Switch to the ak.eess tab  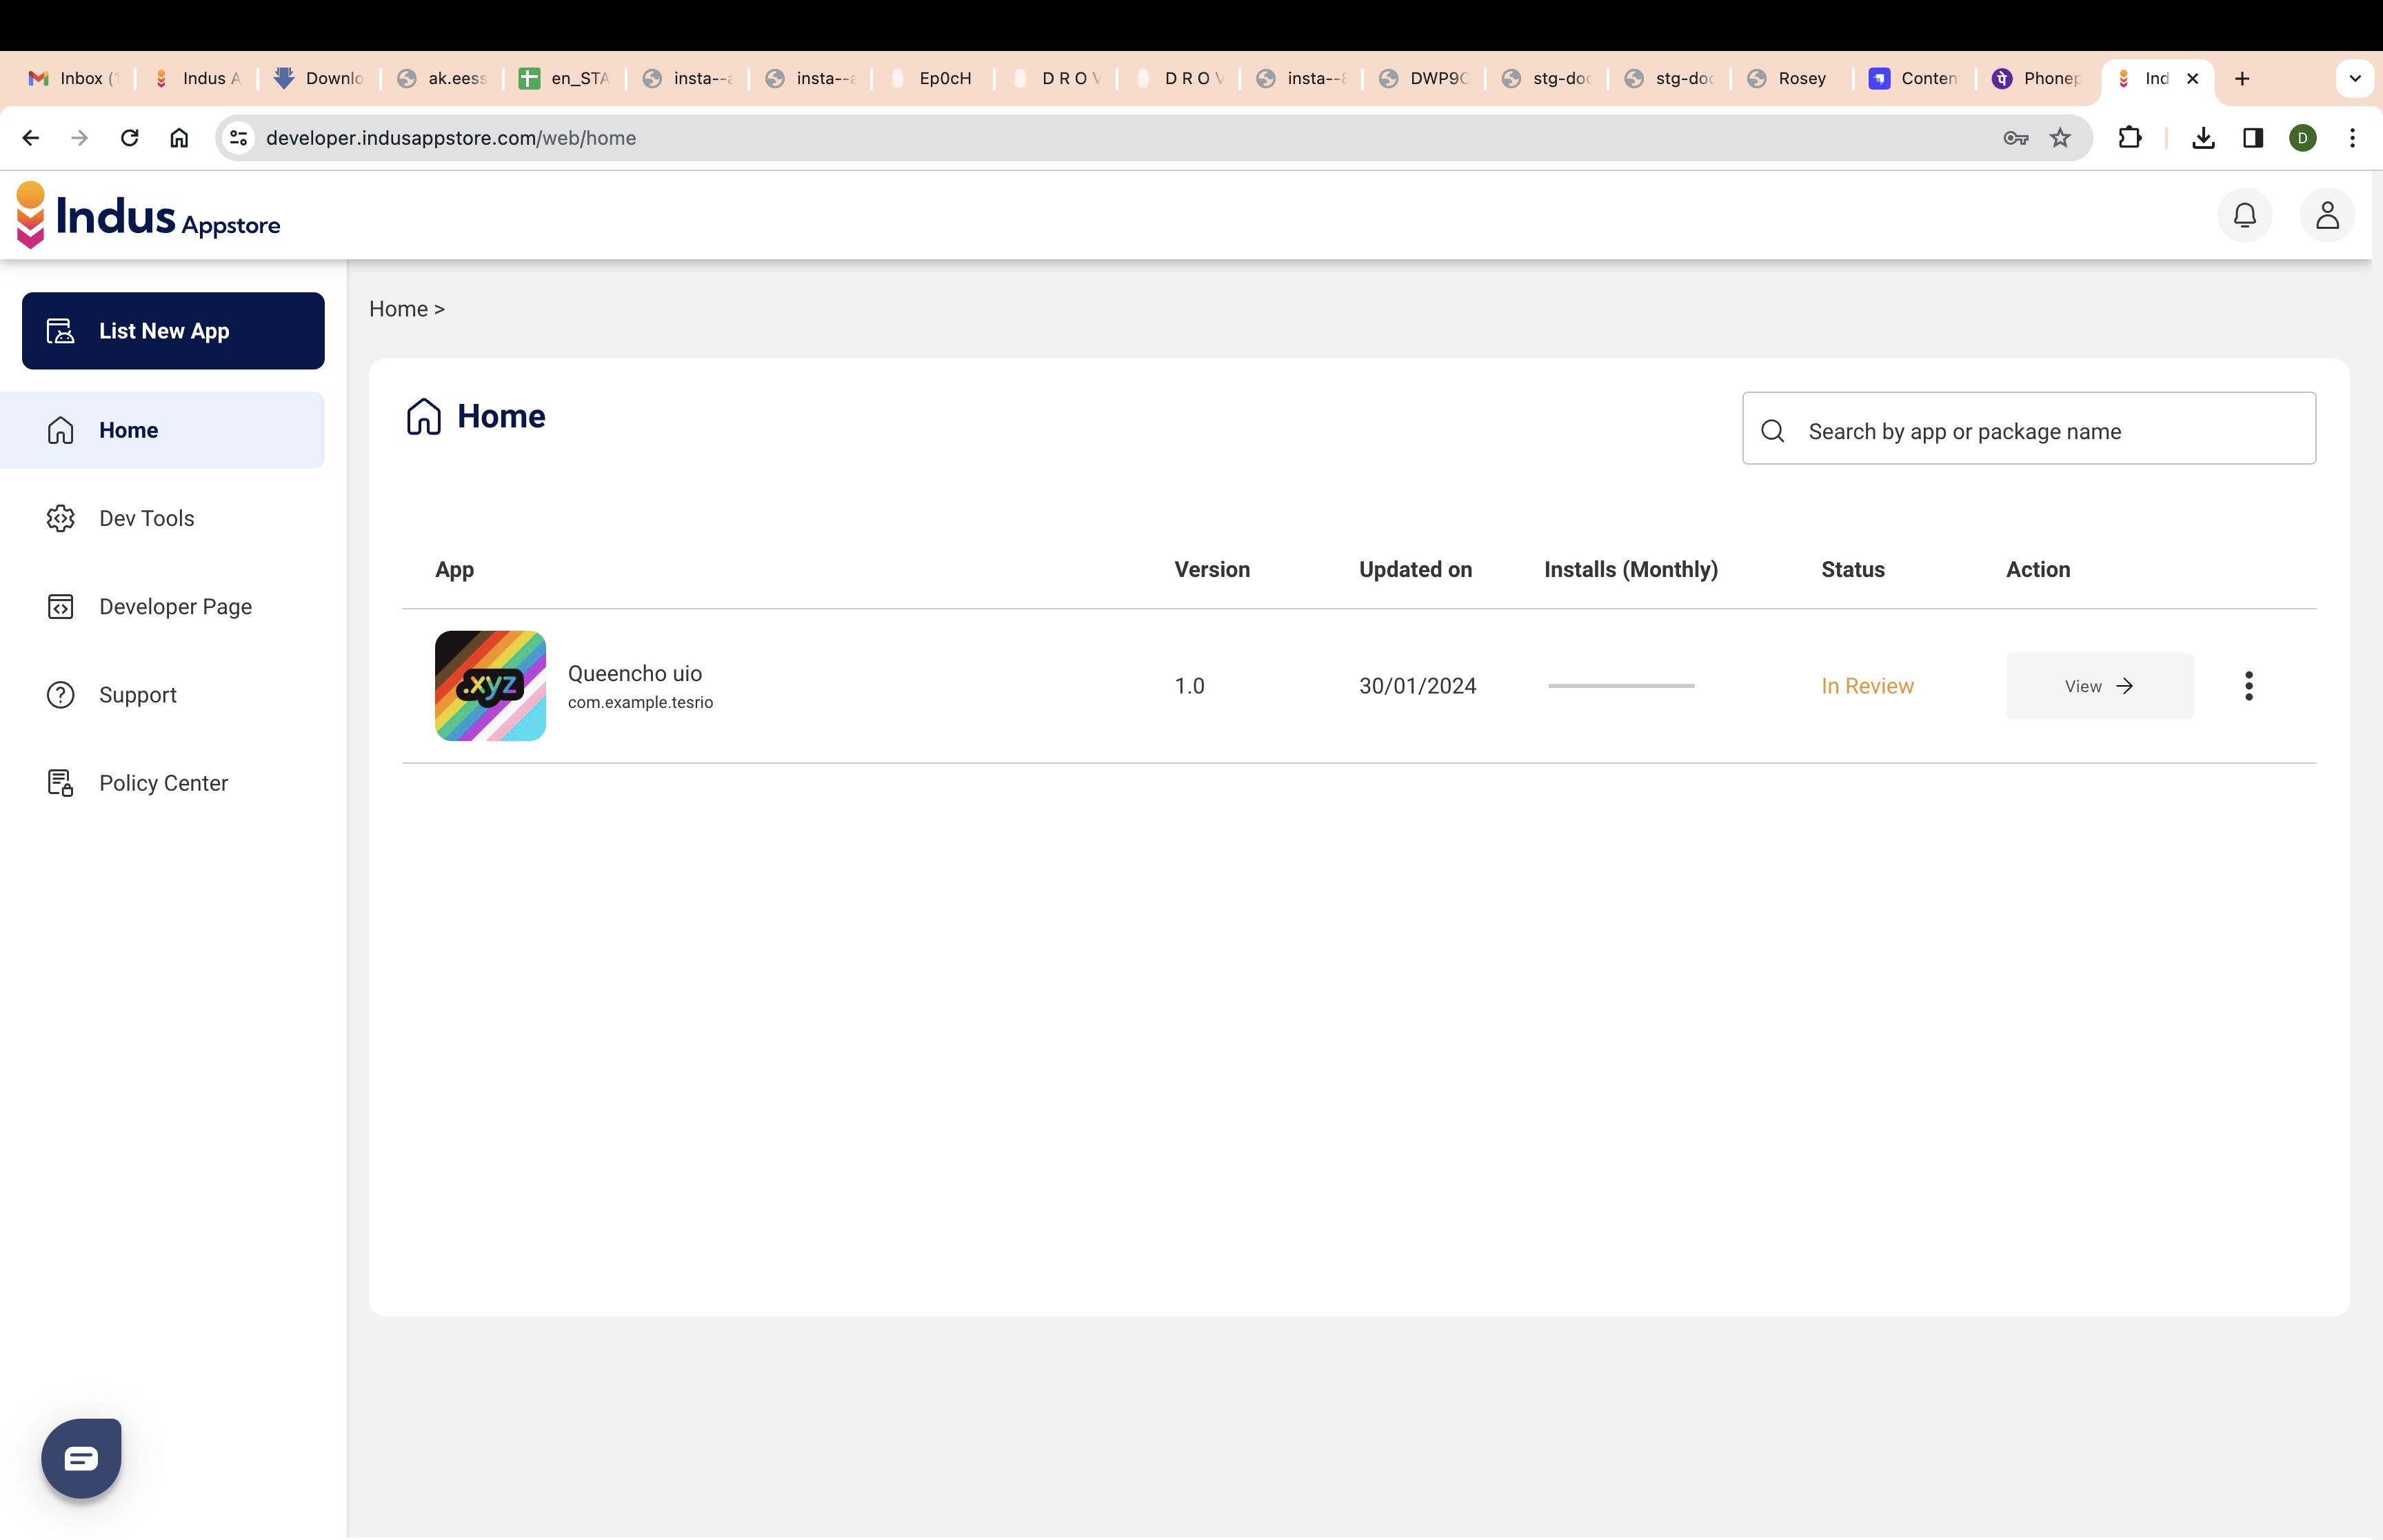click(442, 78)
